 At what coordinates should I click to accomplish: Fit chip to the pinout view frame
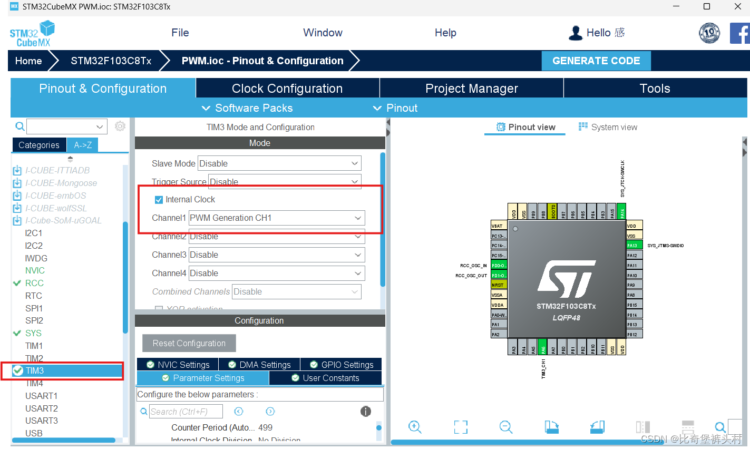point(461,427)
